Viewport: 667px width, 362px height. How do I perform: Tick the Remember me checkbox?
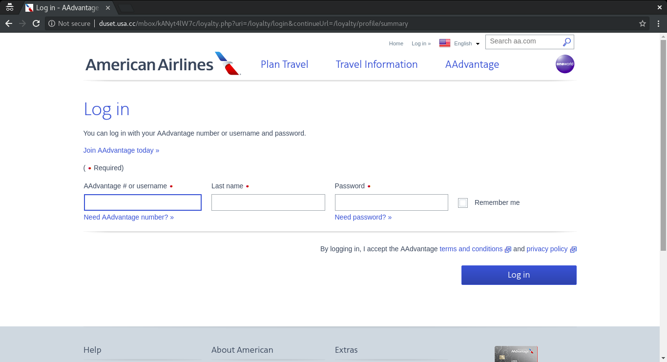[463, 203]
